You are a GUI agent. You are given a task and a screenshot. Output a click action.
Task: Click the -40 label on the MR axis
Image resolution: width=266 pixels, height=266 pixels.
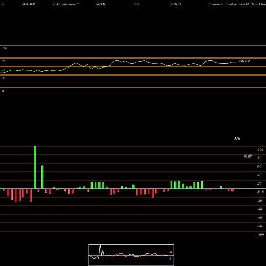(x=260, y=209)
